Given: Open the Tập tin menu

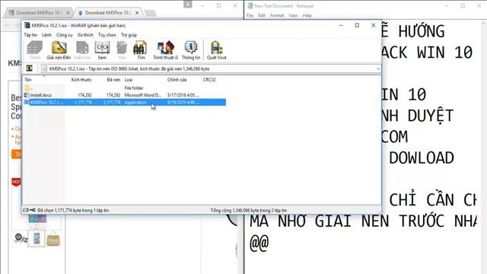Looking at the screenshot, I should (x=30, y=35).
